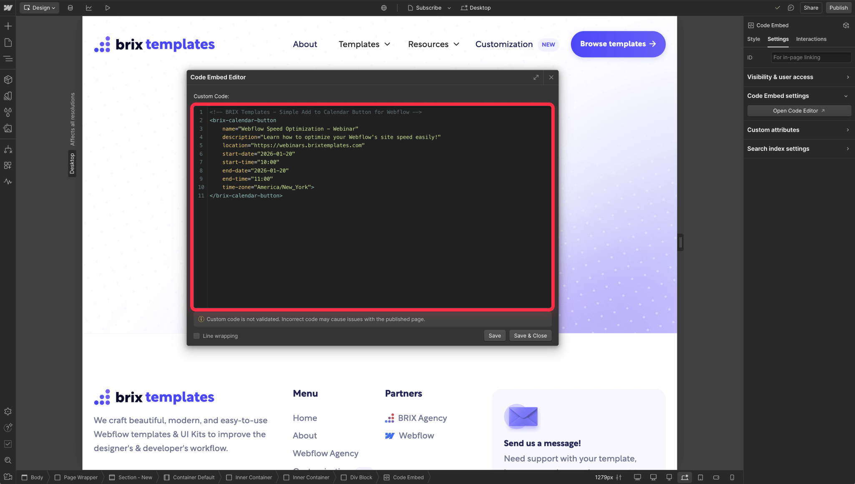The height and width of the screenshot is (484, 855).
Task: Open the search magnifier in left sidebar
Action: (8, 460)
